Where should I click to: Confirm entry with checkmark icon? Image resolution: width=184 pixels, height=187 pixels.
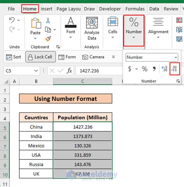click(x=61, y=71)
